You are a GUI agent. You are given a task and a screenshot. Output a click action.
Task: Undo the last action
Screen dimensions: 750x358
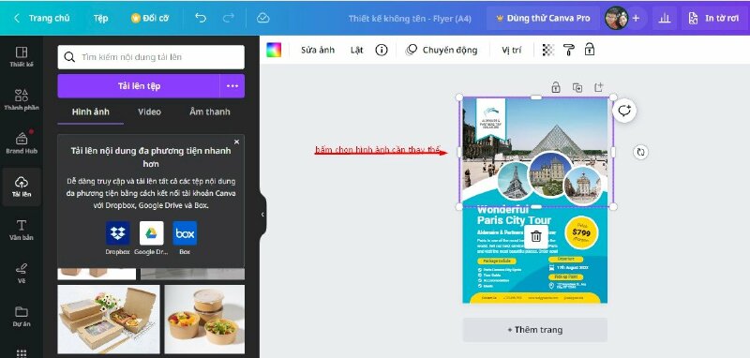(201, 18)
